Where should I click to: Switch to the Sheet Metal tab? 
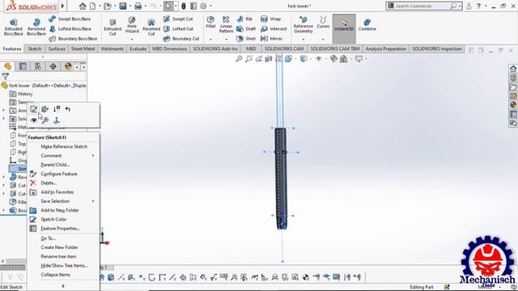(x=83, y=48)
